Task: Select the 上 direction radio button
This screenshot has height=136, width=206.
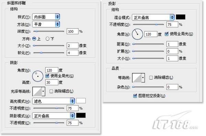Action: point(34,39)
